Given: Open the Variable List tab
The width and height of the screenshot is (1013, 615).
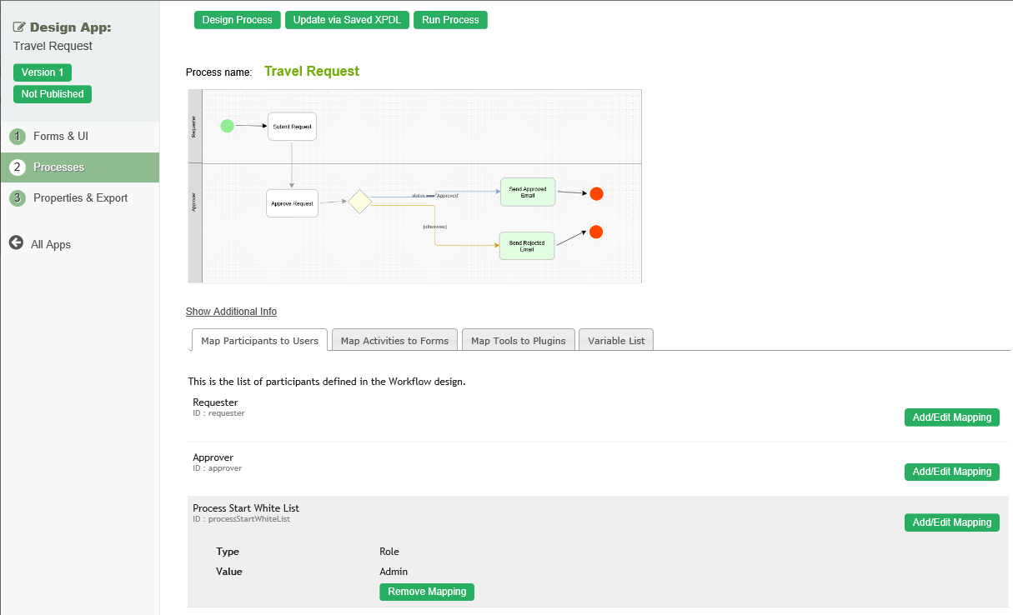Looking at the screenshot, I should (616, 340).
